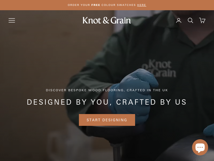Viewport: 214px width, 161px height.
Task: Open the account login icon
Action: click(178, 20)
